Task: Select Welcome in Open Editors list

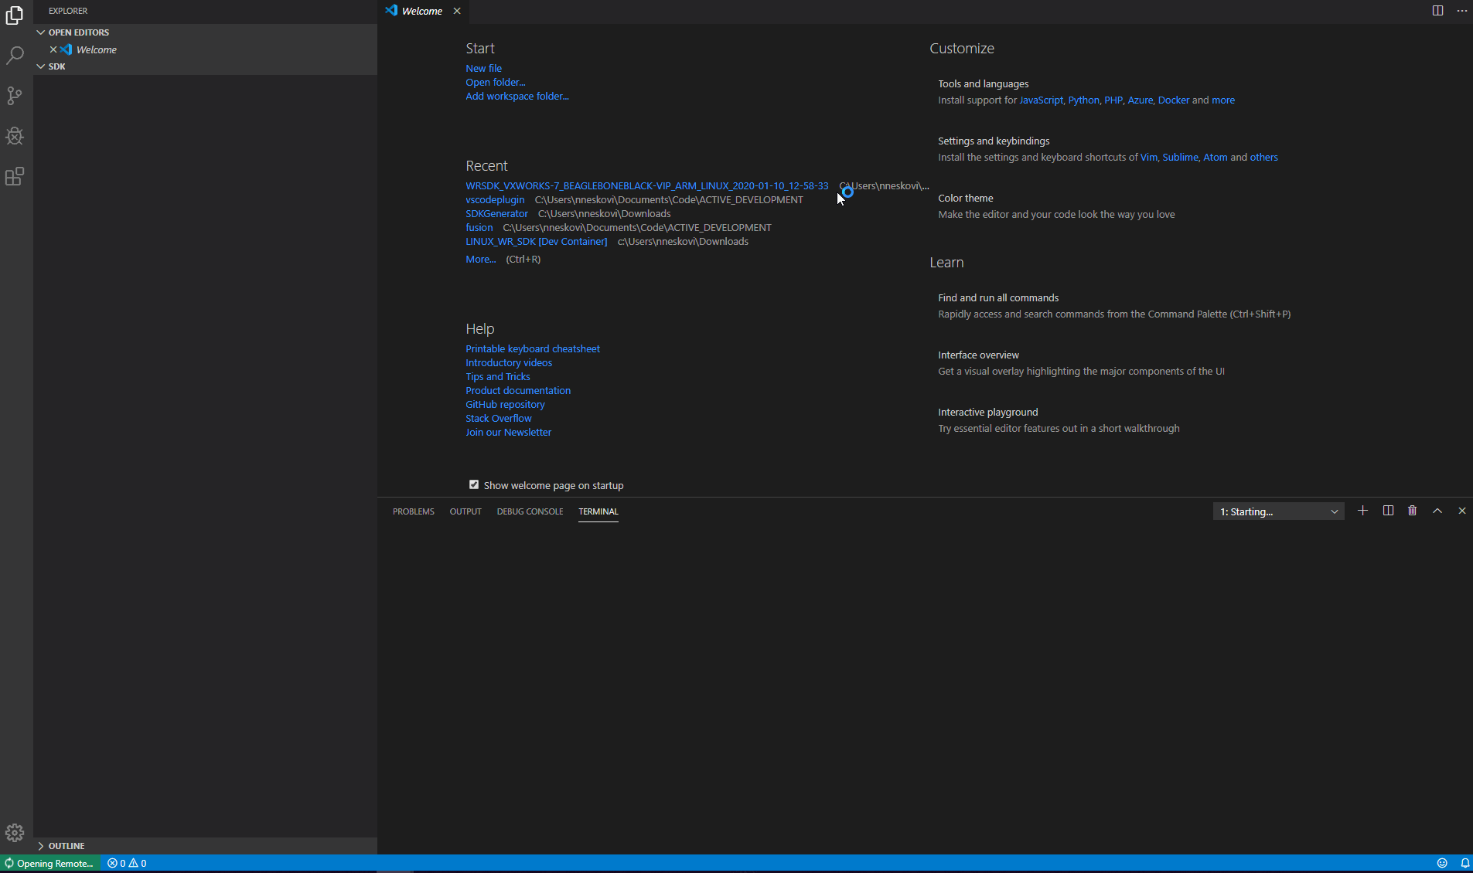Action: (206, 49)
